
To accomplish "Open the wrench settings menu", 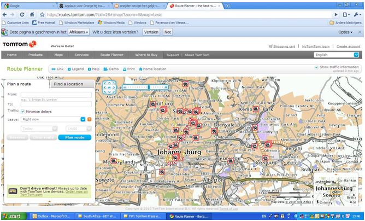I will tap(357, 15).
